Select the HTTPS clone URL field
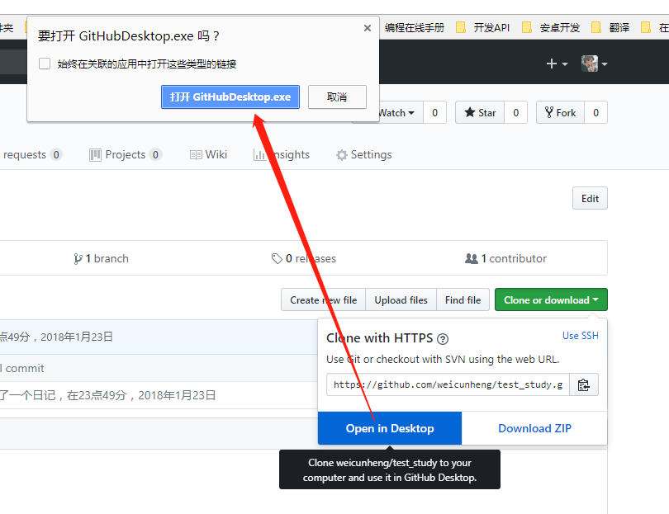The width and height of the screenshot is (669, 514). pos(448,384)
